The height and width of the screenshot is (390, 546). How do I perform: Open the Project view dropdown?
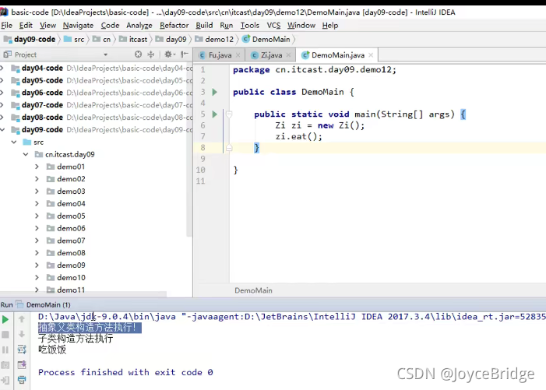click(105, 54)
